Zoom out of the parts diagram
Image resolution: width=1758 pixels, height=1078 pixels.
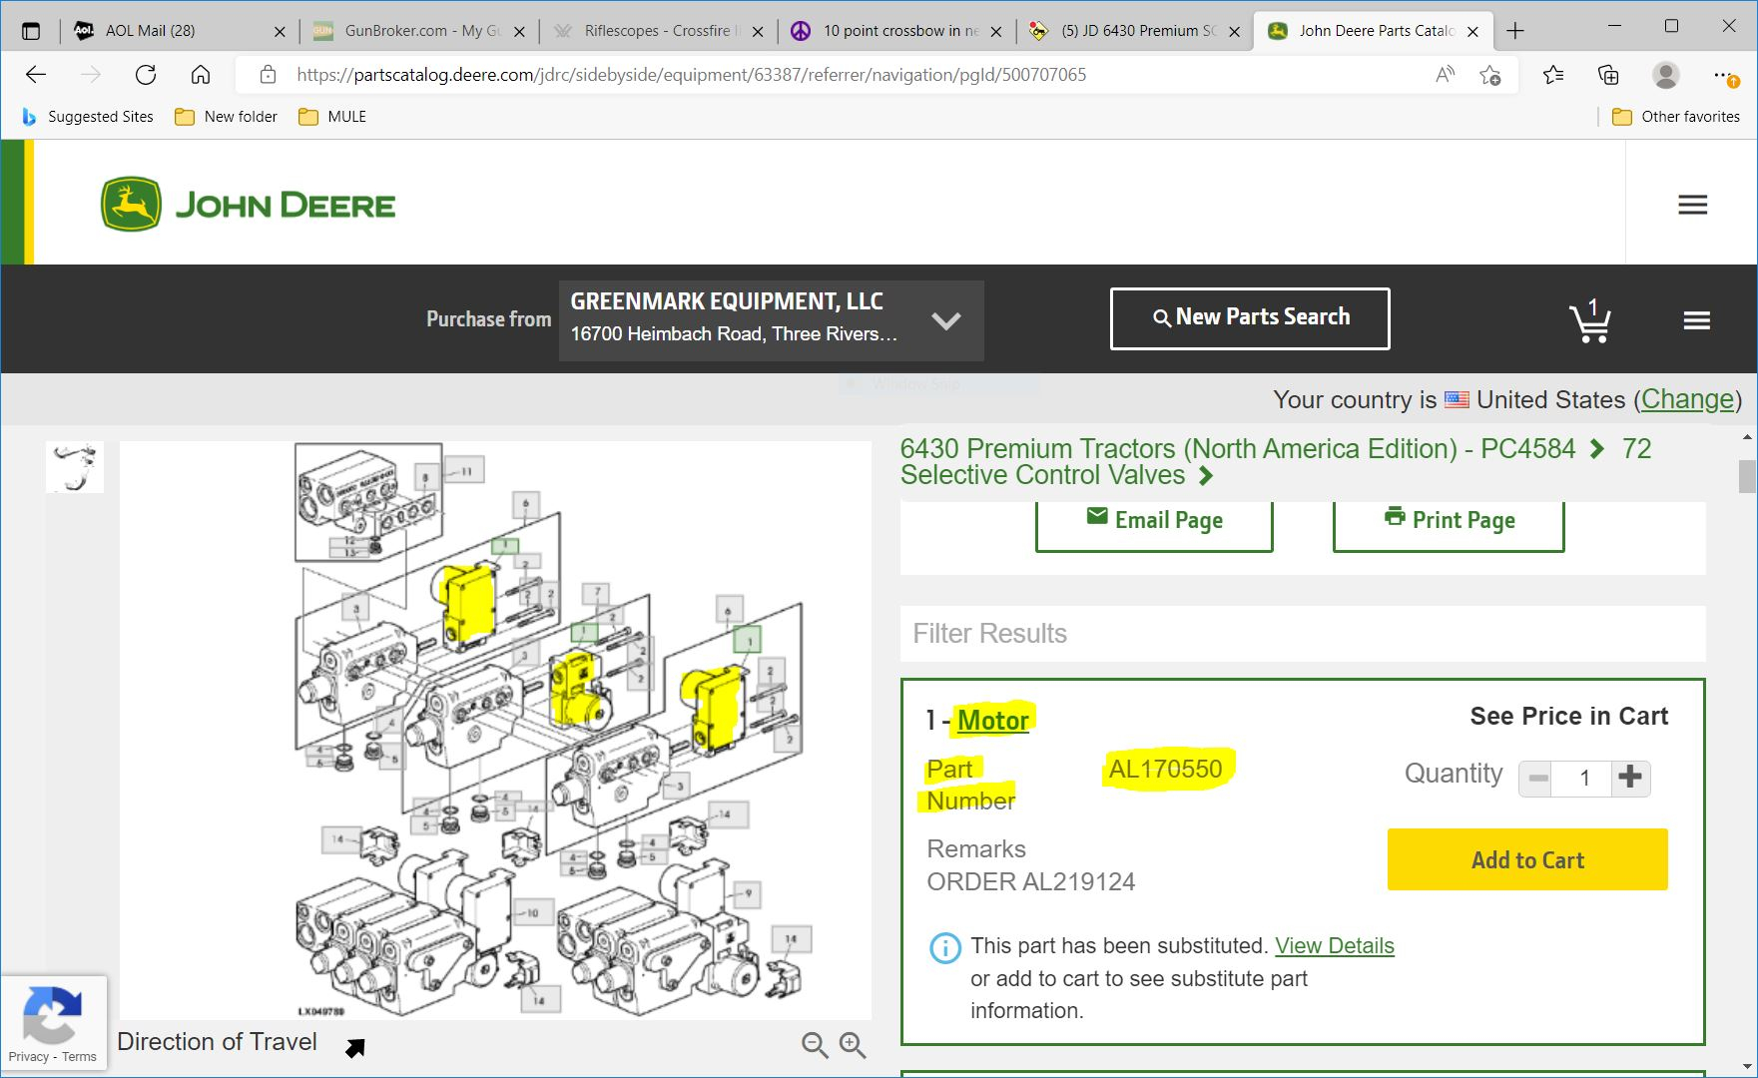point(815,1045)
